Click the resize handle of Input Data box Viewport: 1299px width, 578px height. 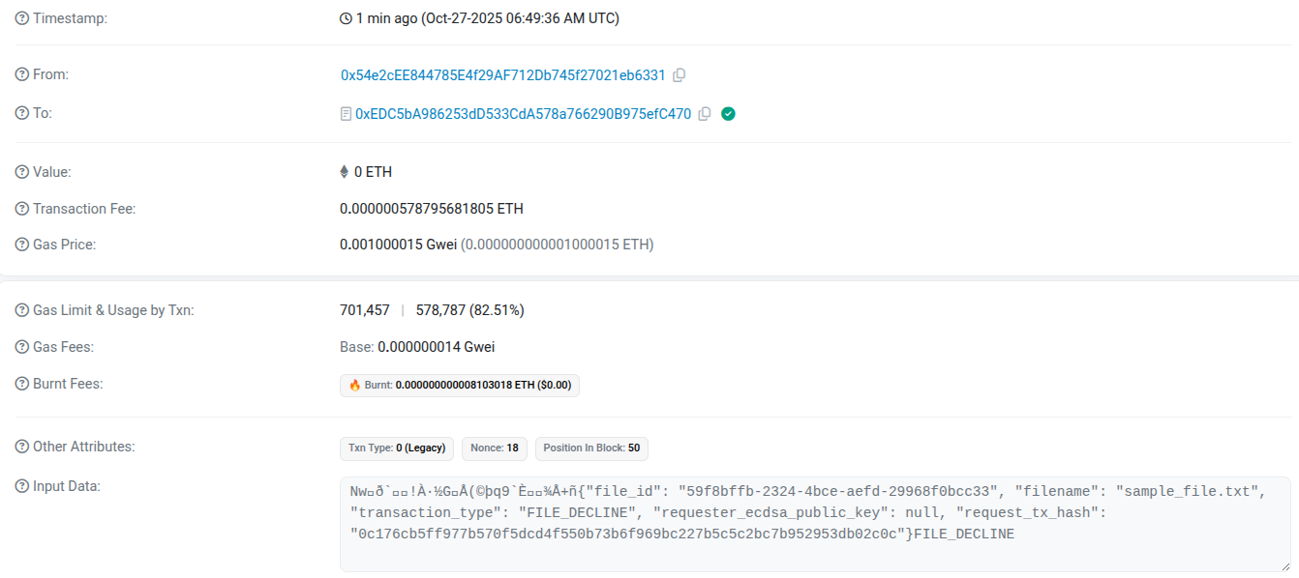1284,565
